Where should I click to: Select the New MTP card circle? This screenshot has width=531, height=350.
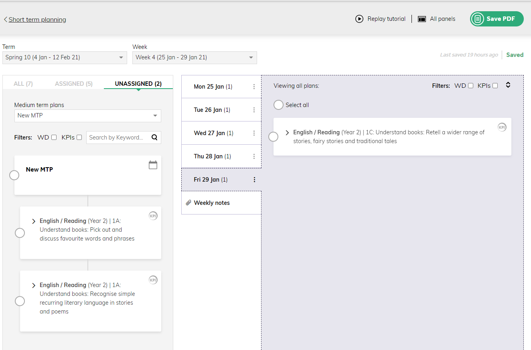(14, 175)
